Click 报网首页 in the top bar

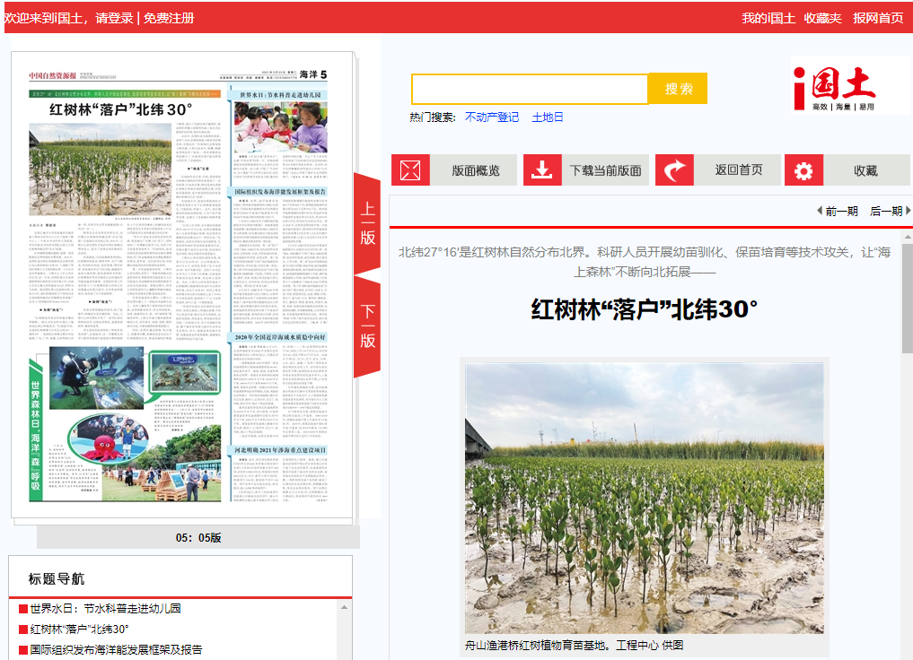pos(877,18)
